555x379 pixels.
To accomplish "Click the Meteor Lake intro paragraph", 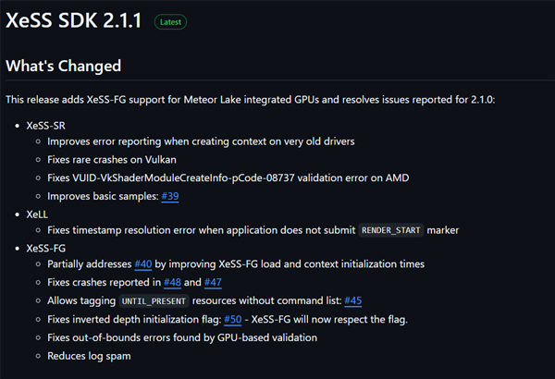I will 250,98.
